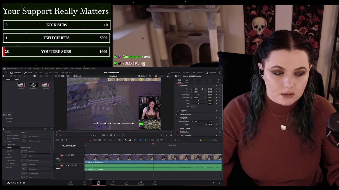Toggle the Position Lock icon
This screenshot has width=339, height=190.
click(x=135, y=140)
